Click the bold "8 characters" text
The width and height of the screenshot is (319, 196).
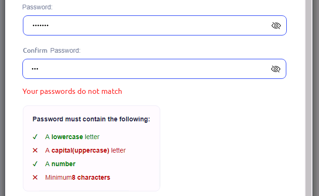[x=91, y=178]
